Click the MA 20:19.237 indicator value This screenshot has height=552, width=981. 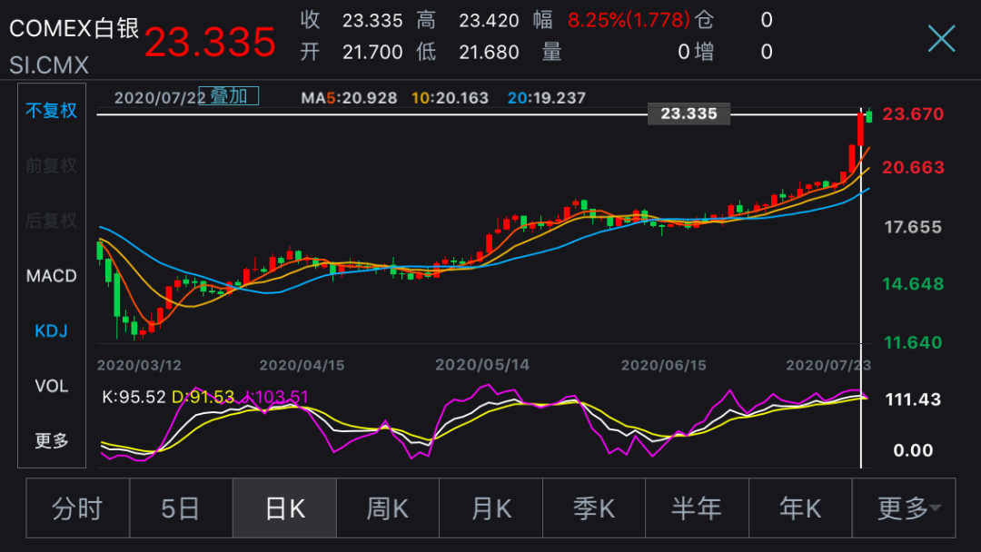tap(547, 98)
